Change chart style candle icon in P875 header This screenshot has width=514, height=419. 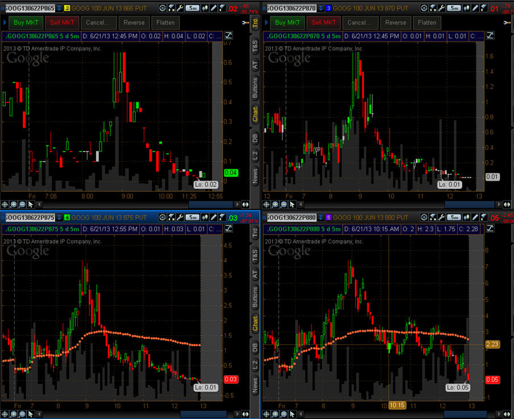coord(205,217)
